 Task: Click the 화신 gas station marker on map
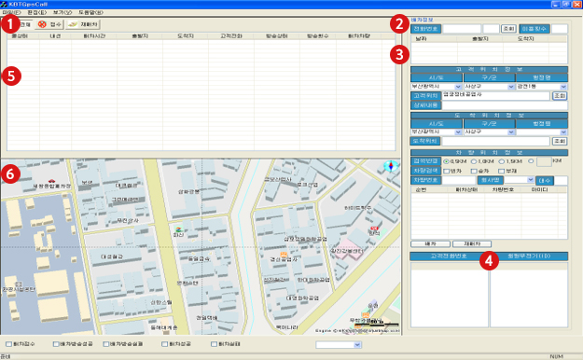click(x=179, y=229)
